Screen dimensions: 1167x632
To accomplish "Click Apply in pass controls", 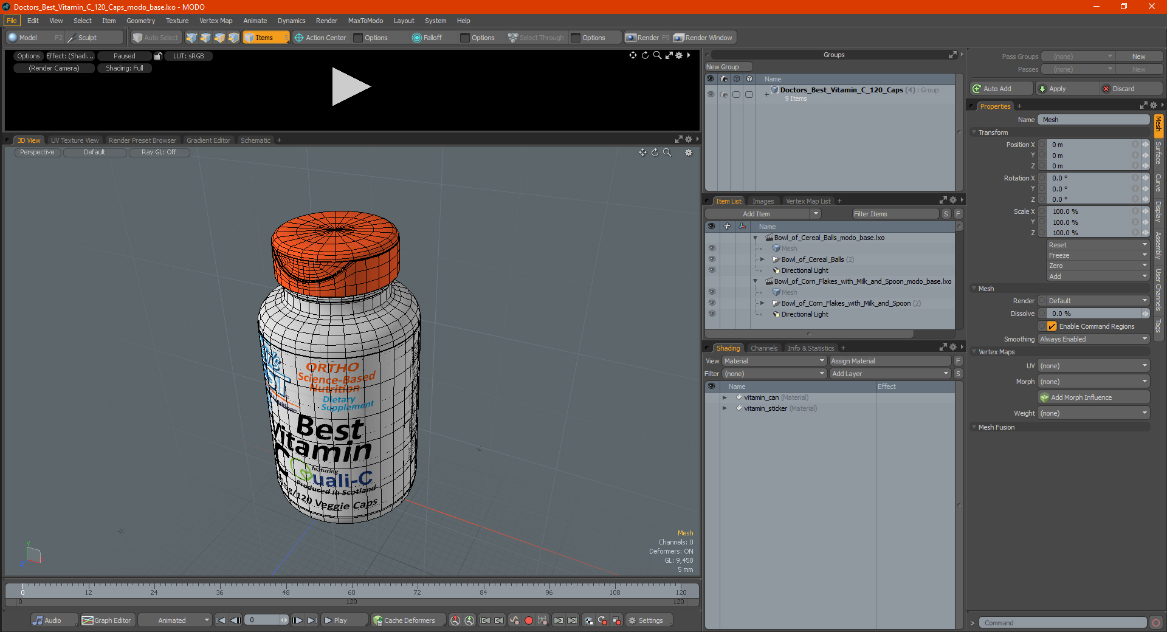I will (x=1067, y=89).
